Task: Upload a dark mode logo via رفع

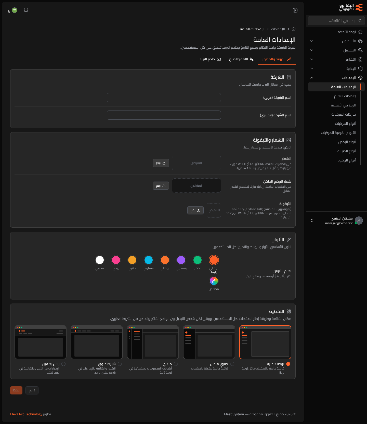Action: 161,186
